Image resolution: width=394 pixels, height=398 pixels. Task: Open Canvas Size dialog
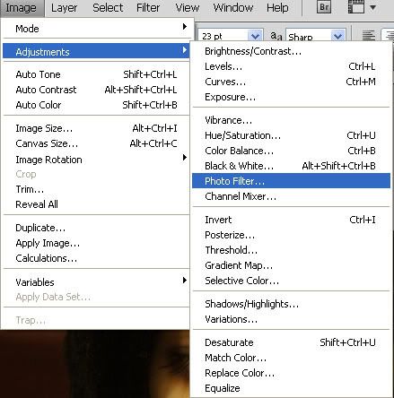96,143
